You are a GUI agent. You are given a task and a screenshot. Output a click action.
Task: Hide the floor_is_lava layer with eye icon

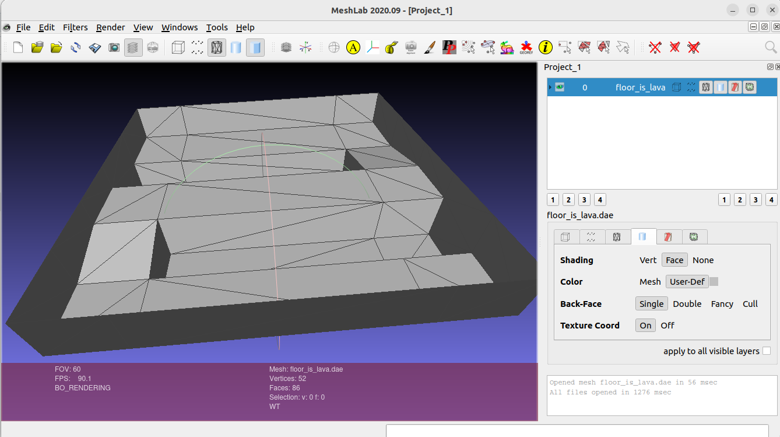[x=560, y=88]
